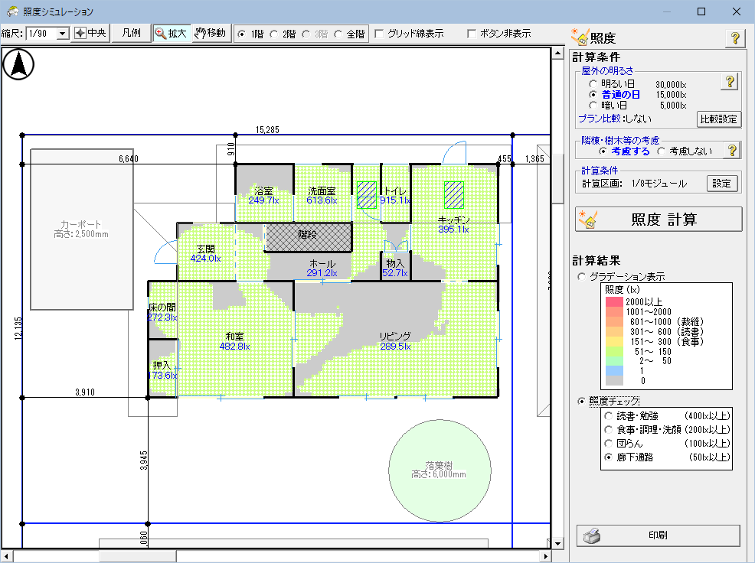Click the horizontal scrollbar thumb
Image resolution: width=755 pixels, height=563 pixels.
(x=138, y=556)
